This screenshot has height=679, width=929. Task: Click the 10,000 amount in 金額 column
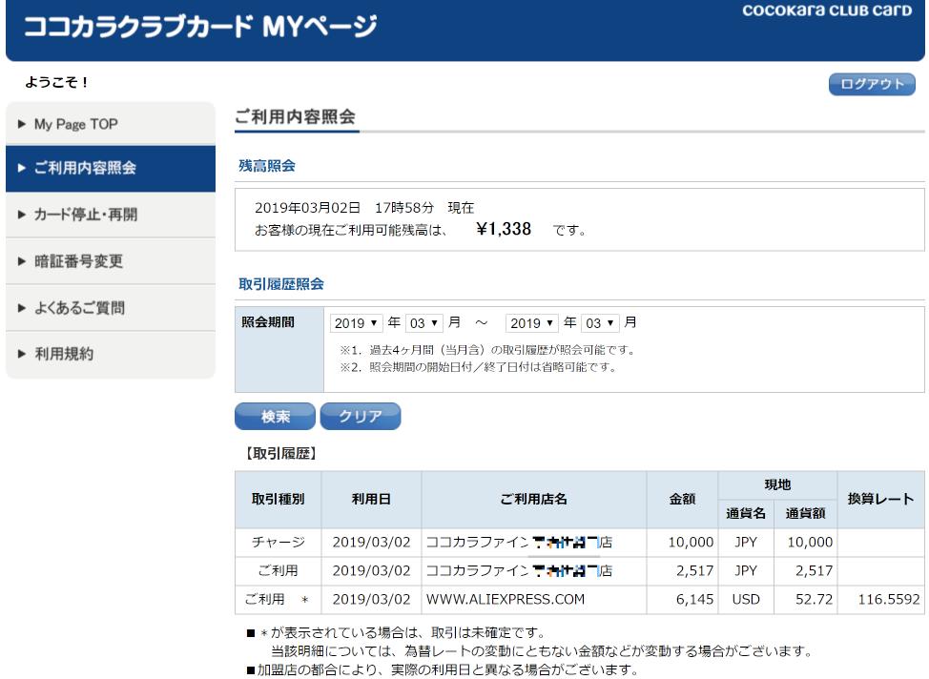click(683, 542)
